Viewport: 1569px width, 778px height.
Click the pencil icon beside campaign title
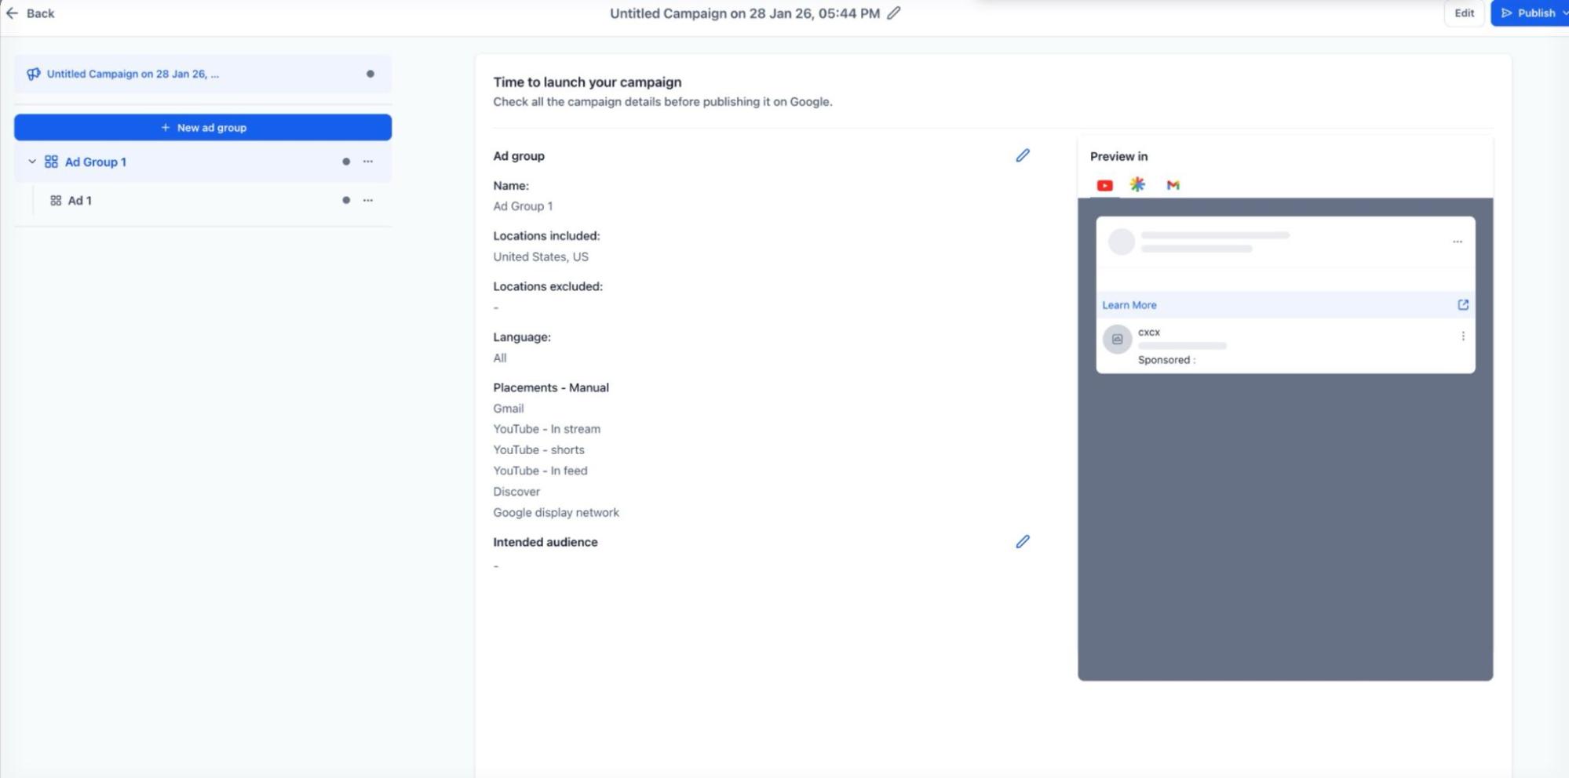point(893,13)
